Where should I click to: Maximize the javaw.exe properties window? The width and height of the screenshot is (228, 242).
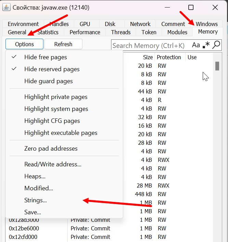pos(191,7)
